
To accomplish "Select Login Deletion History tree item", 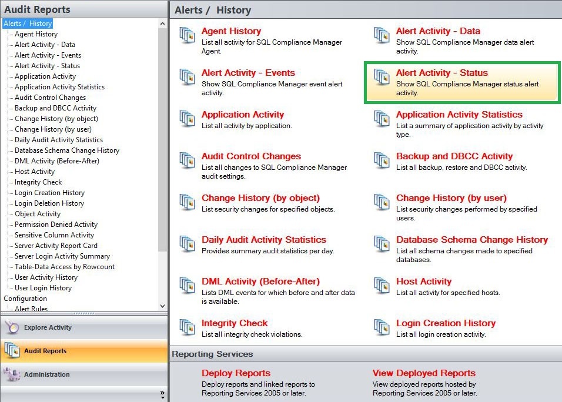I will [x=49, y=203].
